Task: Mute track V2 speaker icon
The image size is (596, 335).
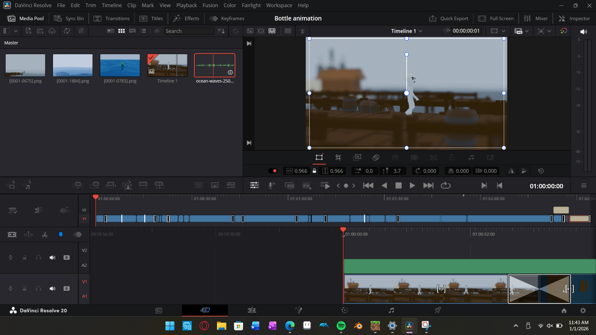Action: 52,257
